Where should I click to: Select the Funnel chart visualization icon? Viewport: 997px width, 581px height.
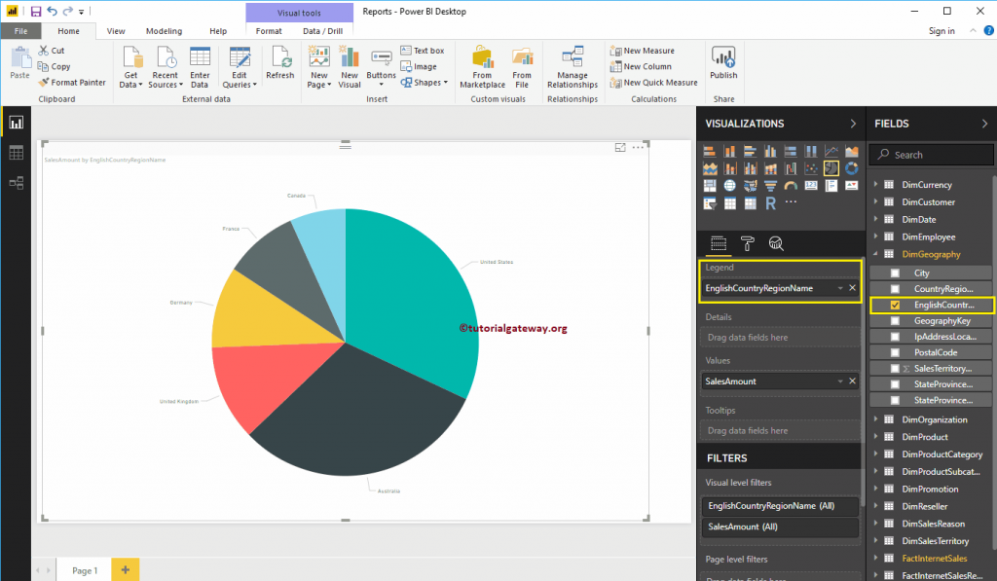[x=768, y=185]
